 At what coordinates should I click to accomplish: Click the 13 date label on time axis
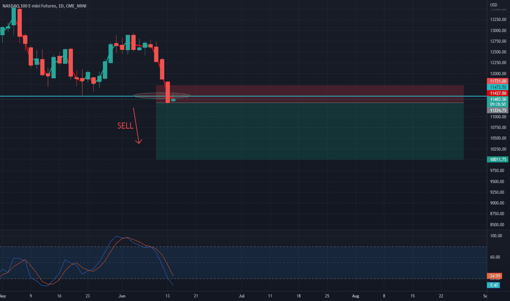point(167,296)
